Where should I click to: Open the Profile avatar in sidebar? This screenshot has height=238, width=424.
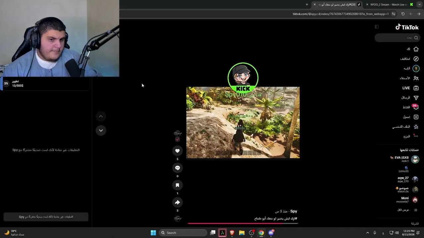416,127
